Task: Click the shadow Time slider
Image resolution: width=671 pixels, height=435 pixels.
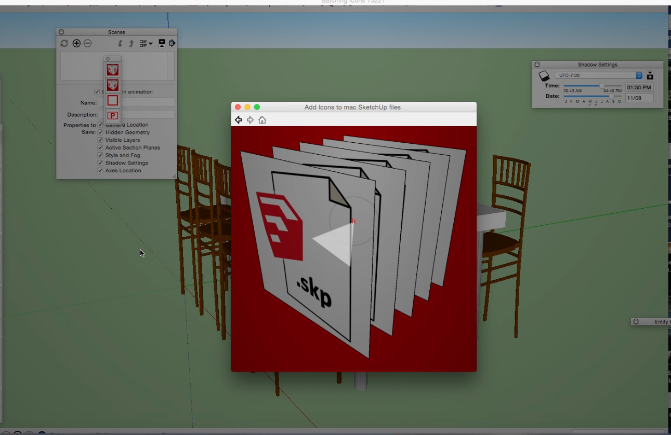Action: click(x=593, y=86)
